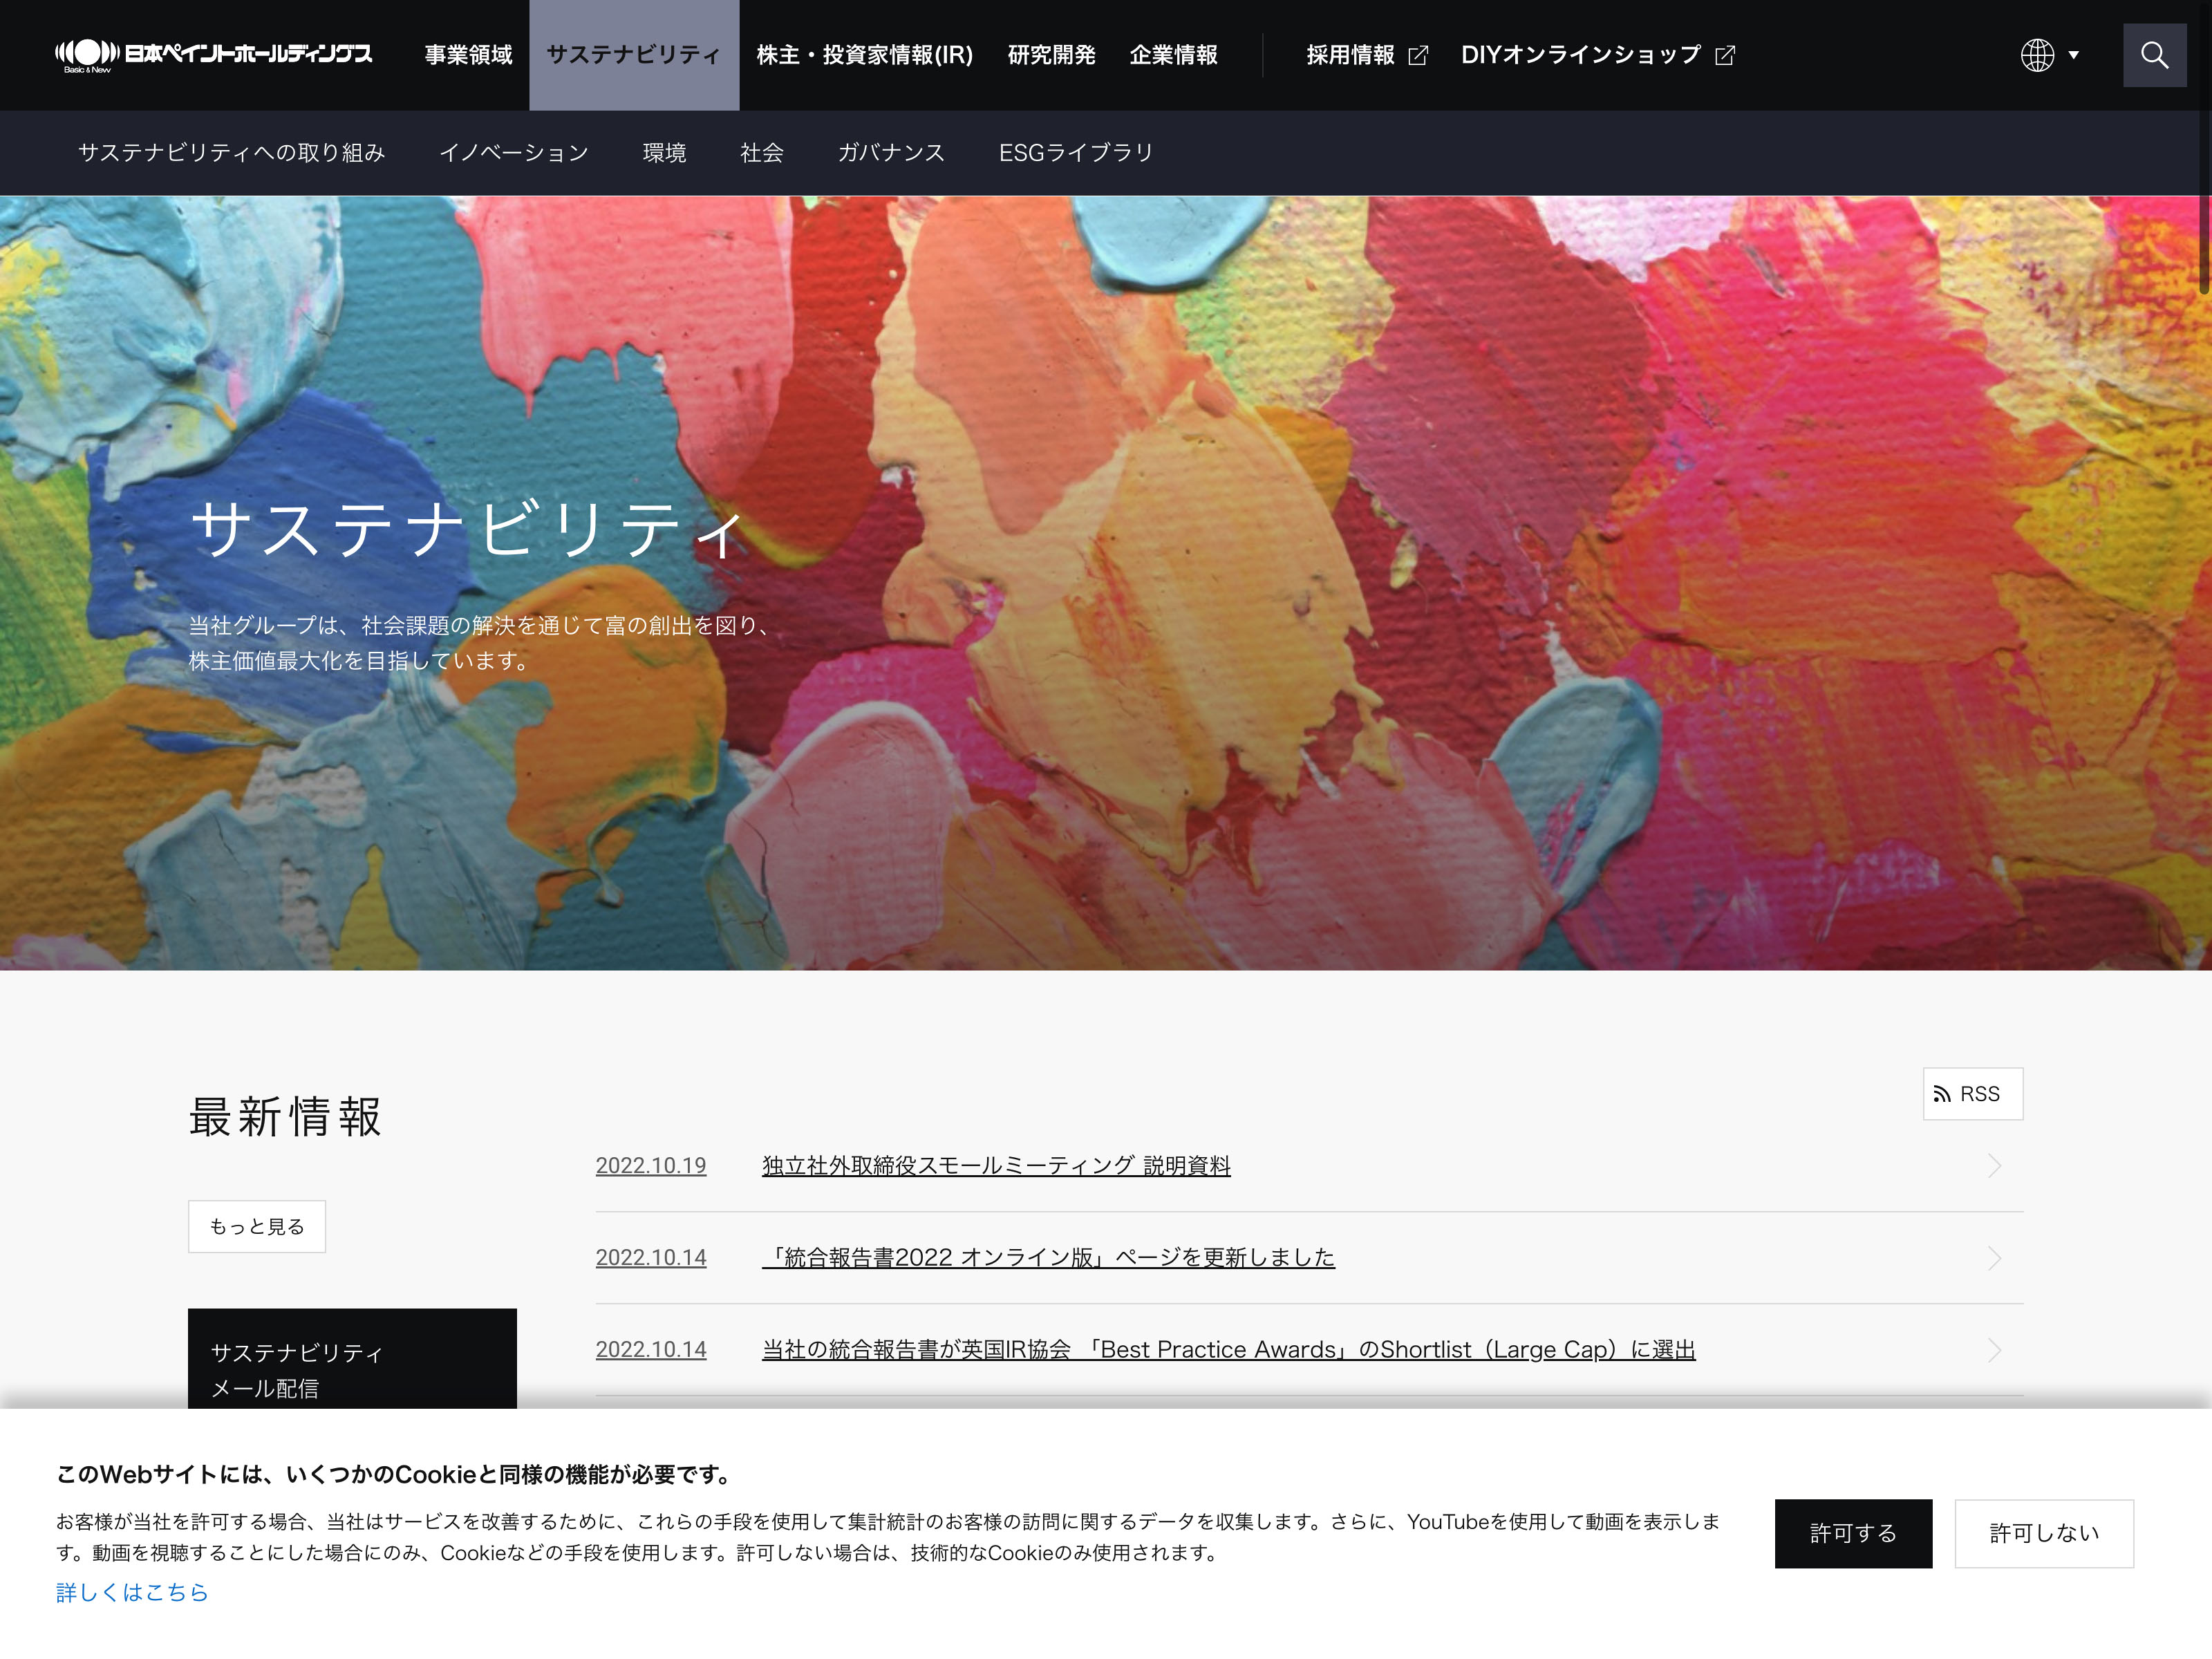
Task: Expand the language dropdown arrow
Action: (x=2074, y=55)
